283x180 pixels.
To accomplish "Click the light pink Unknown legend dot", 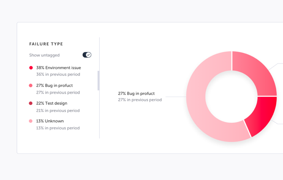I will click(31, 121).
